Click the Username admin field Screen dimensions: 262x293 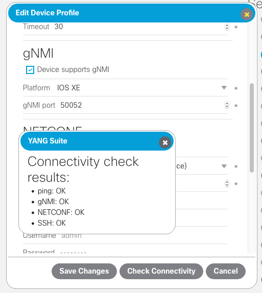coord(125,238)
